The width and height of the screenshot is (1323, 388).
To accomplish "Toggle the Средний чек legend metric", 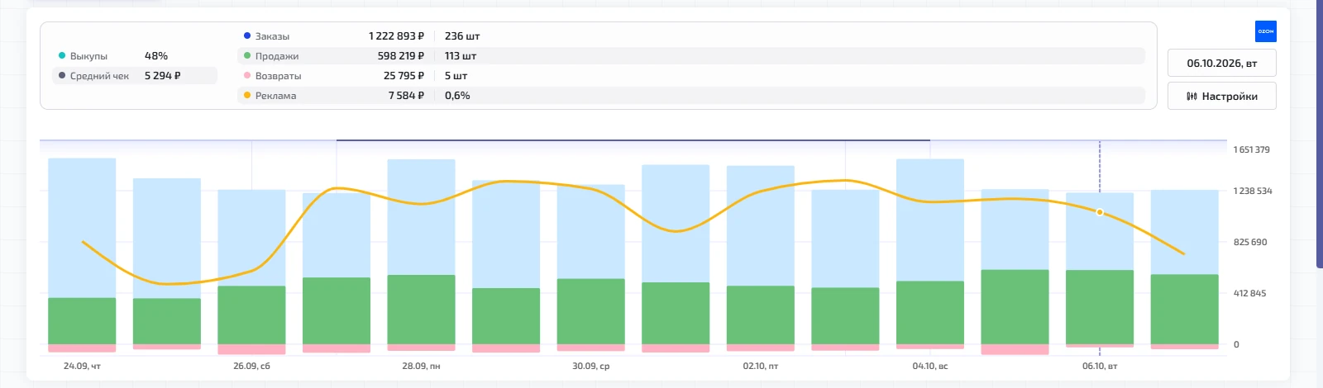I will [135, 76].
